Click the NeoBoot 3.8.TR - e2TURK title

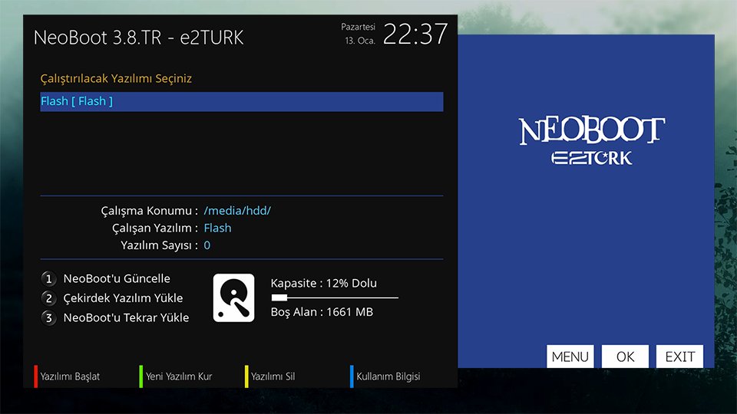[x=139, y=38]
